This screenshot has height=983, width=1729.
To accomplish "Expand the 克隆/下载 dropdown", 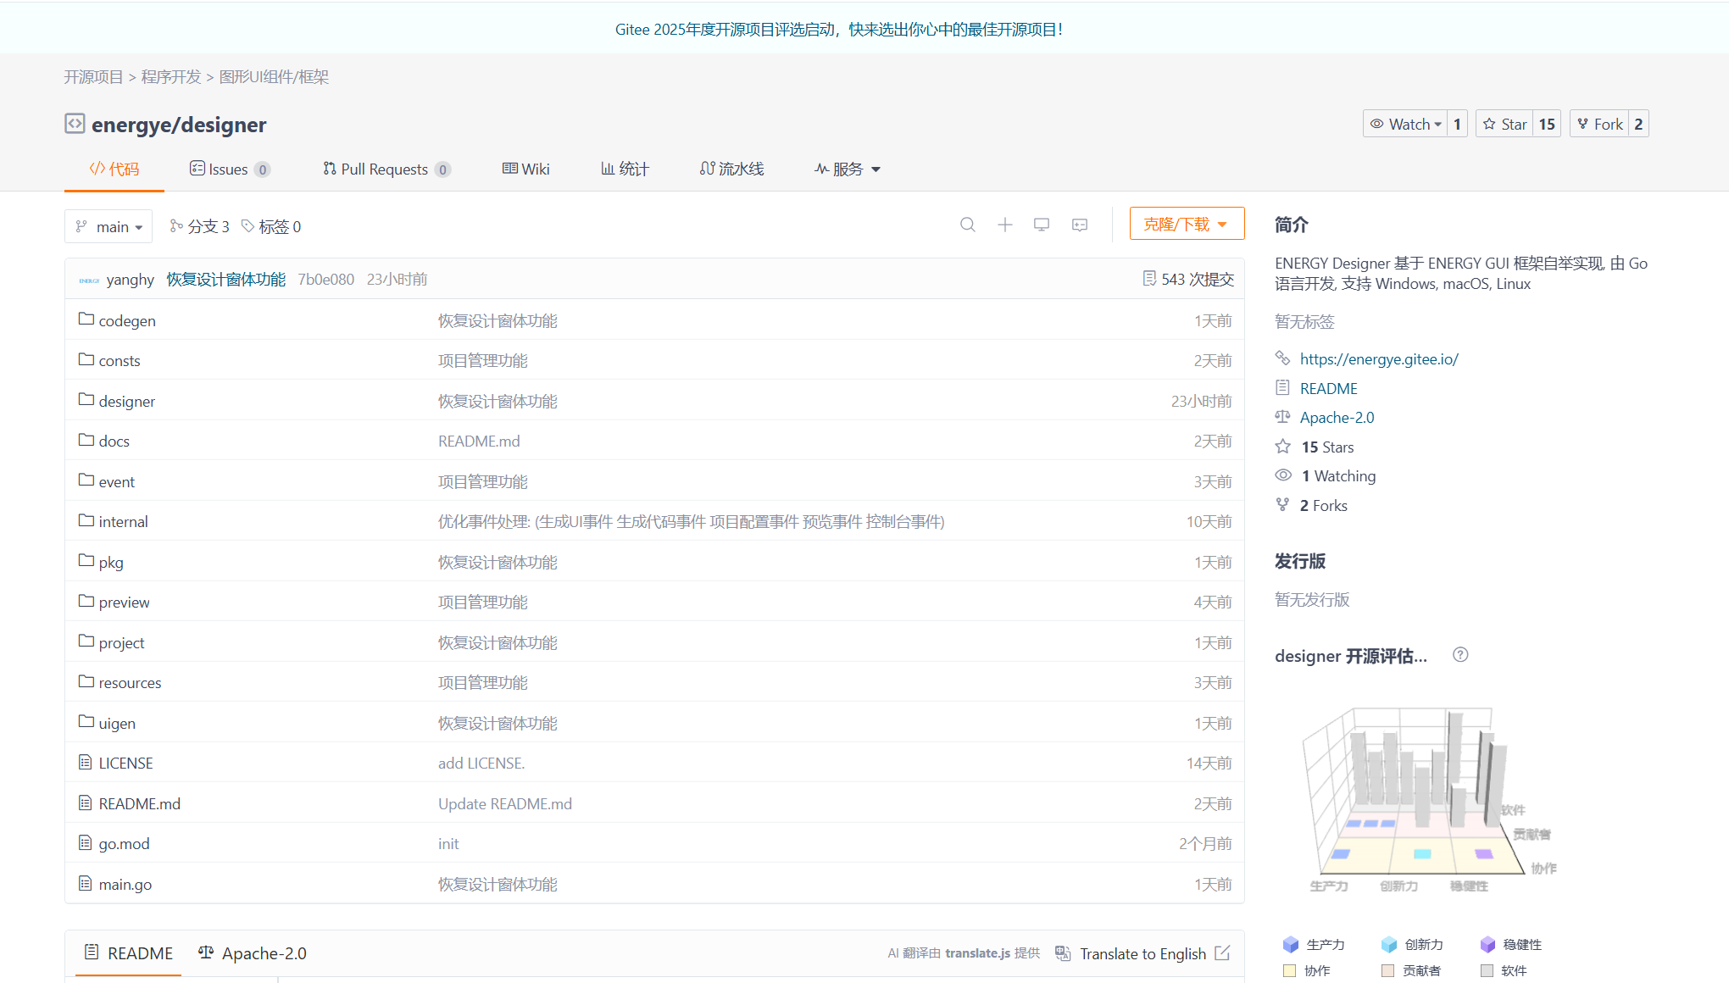I will tap(1186, 224).
